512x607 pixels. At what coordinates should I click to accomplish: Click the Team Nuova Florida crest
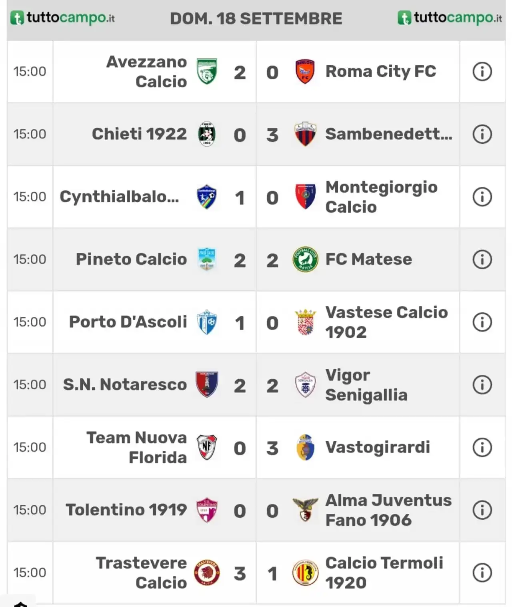tap(207, 447)
